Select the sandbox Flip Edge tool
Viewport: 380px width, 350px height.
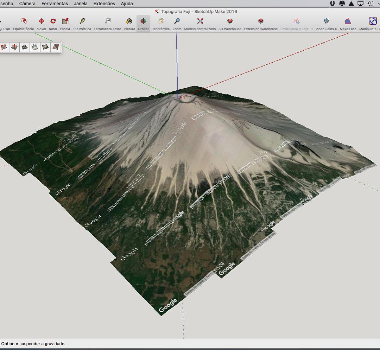[56, 47]
